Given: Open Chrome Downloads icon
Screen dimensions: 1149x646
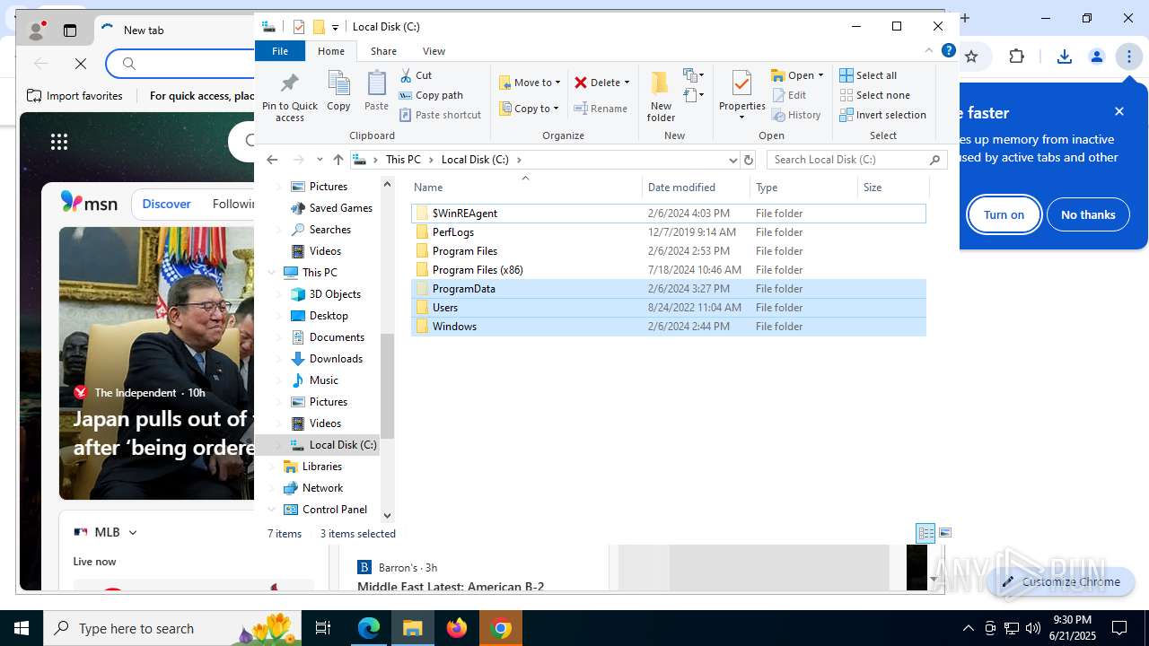Looking at the screenshot, I should [x=1065, y=57].
